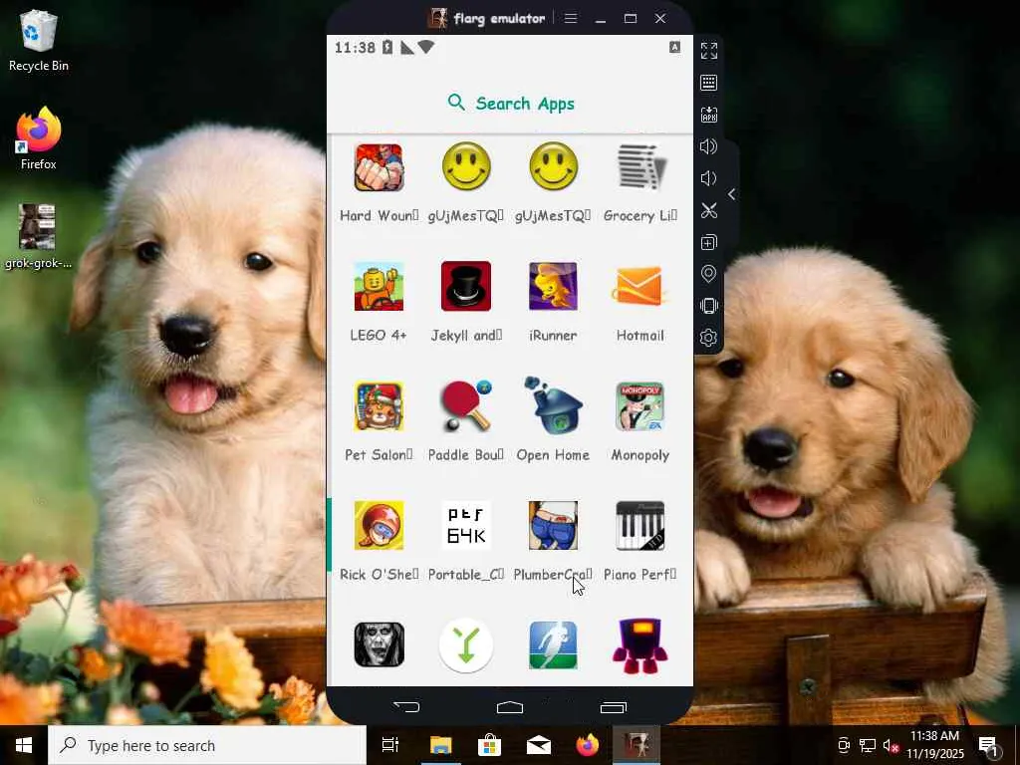Screen dimensions: 1020x765
Task: Select the Firefox desktop shortcut
Action: [39, 138]
